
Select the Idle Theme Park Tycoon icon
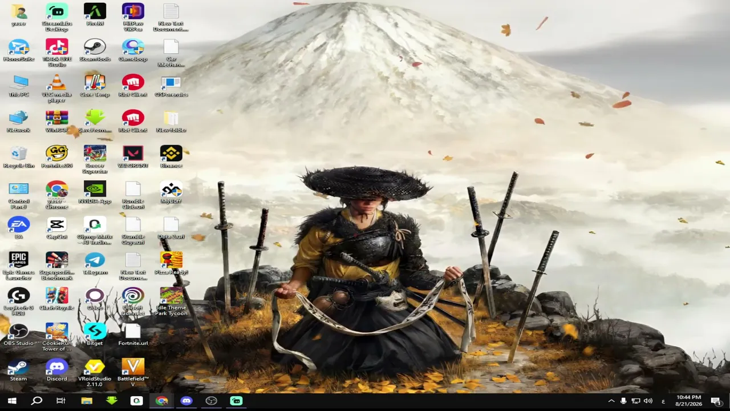pos(171,301)
